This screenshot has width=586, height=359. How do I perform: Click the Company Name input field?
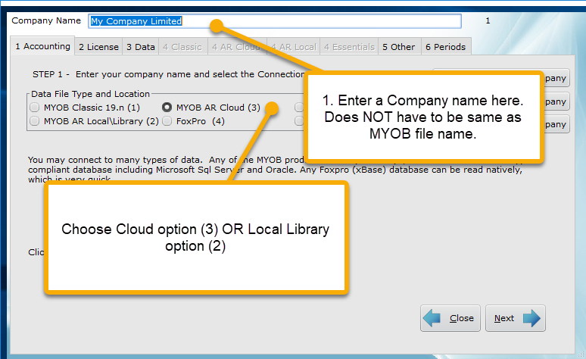[275, 21]
